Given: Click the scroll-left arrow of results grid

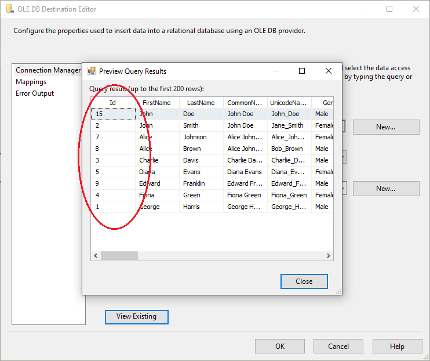Looking at the screenshot, I should 96,256.
